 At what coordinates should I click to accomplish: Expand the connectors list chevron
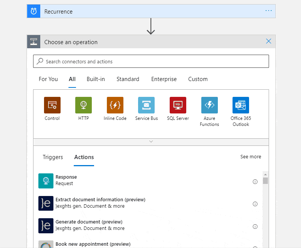pos(151,141)
